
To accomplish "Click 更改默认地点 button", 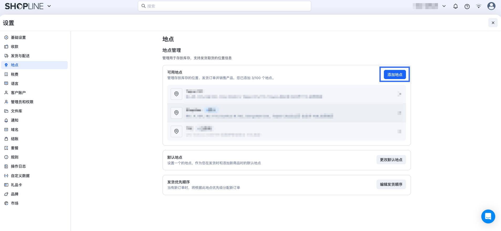I will pos(391,160).
